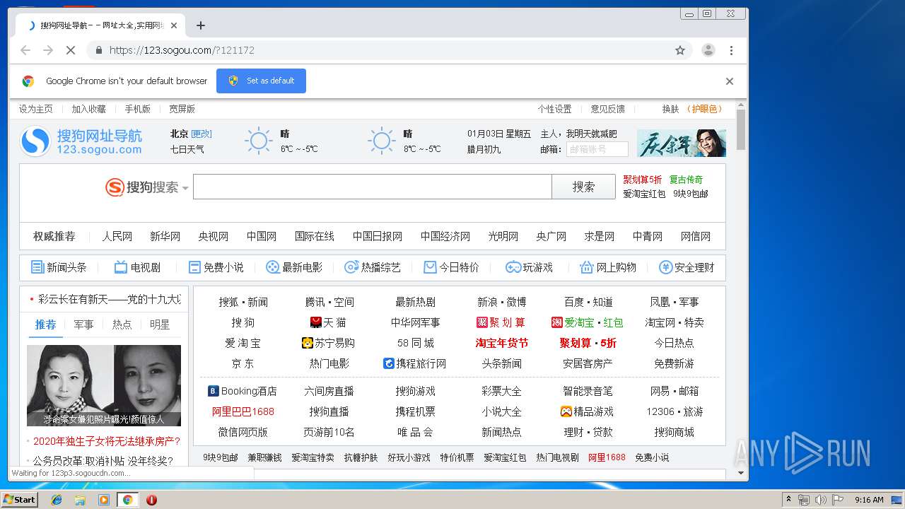This screenshot has height=509, width=905.
Task: Open the Booking酒店 link
Action: [242, 391]
